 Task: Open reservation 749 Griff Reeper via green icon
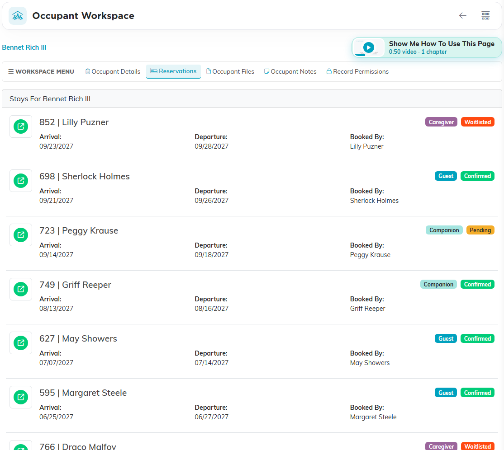[21, 289]
